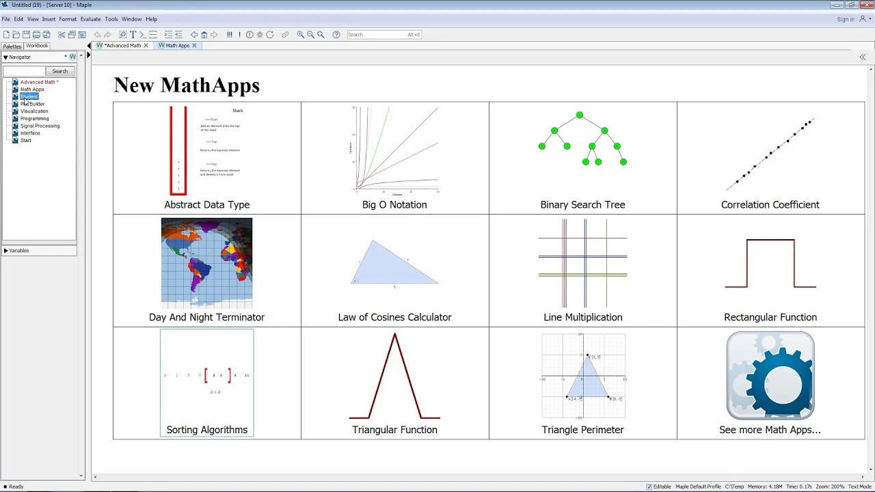Click the Insert Maple prompt '>_' icon

click(143, 34)
